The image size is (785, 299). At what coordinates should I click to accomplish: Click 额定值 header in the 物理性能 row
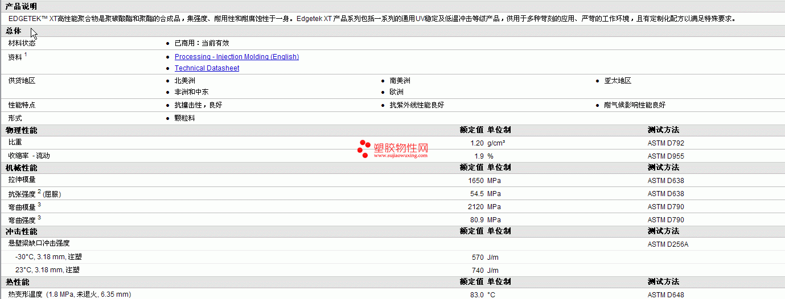(x=472, y=130)
